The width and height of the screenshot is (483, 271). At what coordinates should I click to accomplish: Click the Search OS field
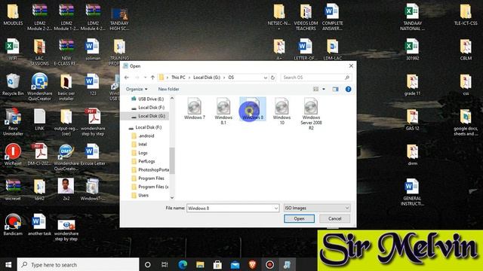tap(315, 78)
